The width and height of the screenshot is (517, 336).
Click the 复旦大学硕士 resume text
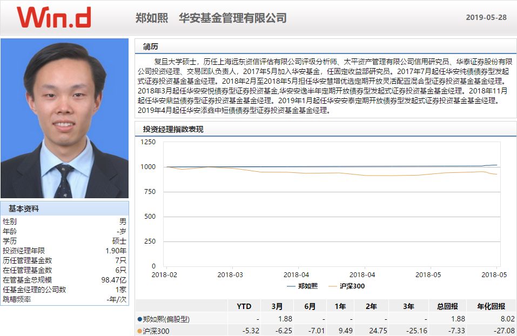pos(175,62)
